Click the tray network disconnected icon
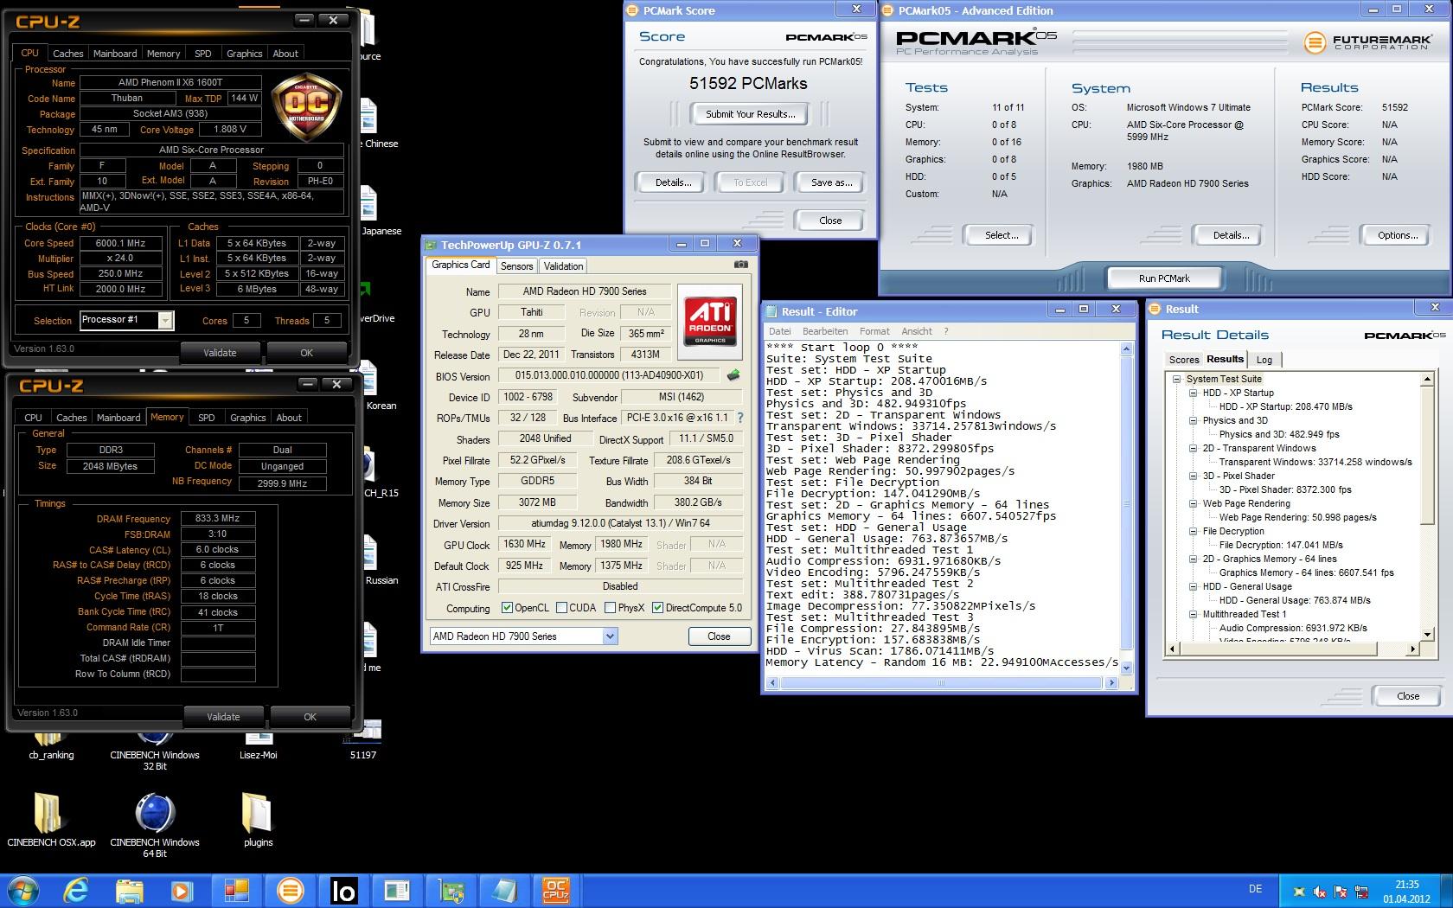Screen dimensions: 1453x908 point(1363,892)
